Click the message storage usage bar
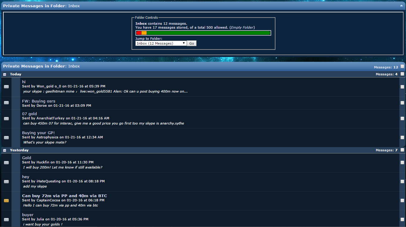 [x=203, y=33]
